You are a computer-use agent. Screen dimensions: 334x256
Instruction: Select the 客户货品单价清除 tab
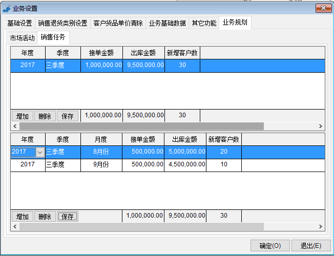[118, 23]
